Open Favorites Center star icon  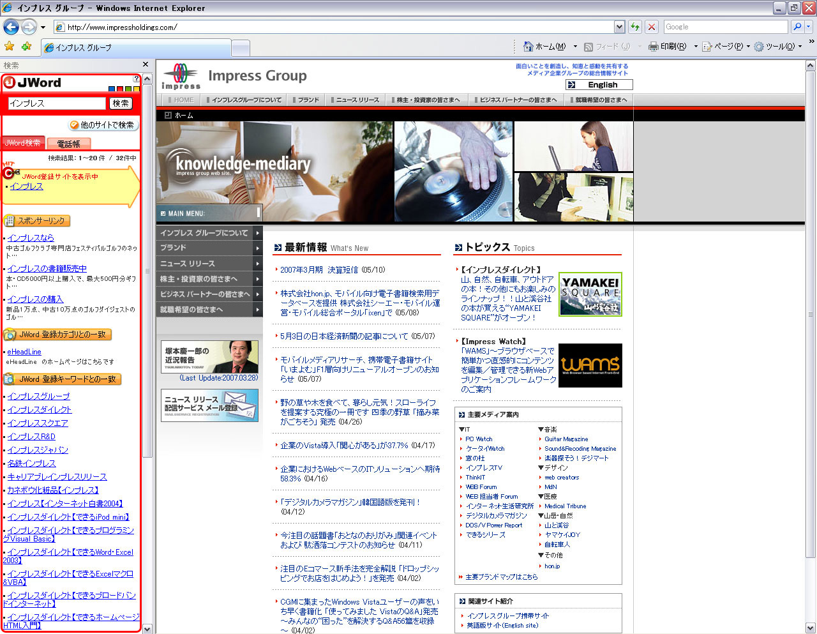[x=10, y=47]
